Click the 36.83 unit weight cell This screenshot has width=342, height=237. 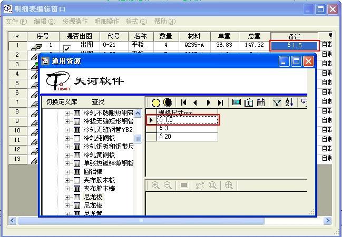coord(224,45)
